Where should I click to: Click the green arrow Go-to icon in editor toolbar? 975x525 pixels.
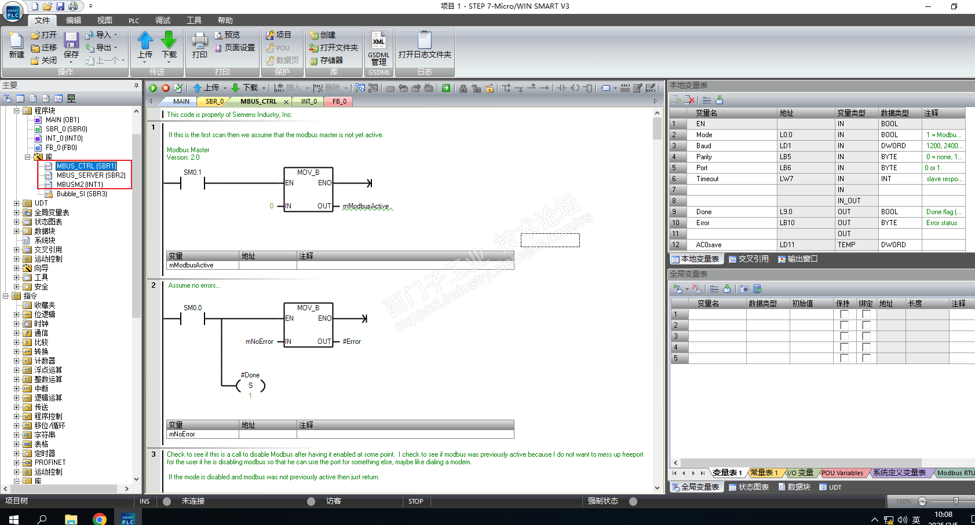click(x=446, y=88)
